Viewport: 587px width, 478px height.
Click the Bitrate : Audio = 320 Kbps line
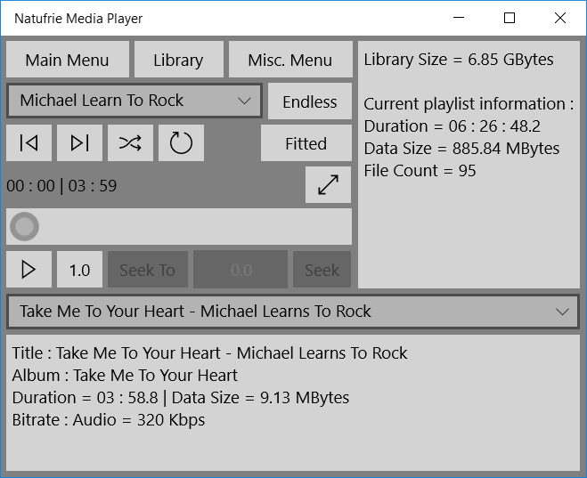click(109, 420)
